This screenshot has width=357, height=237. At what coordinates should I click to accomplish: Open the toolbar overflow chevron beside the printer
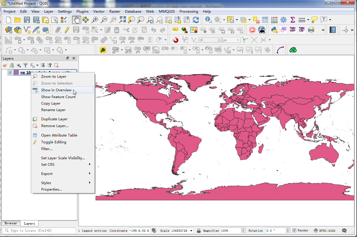(323, 30)
